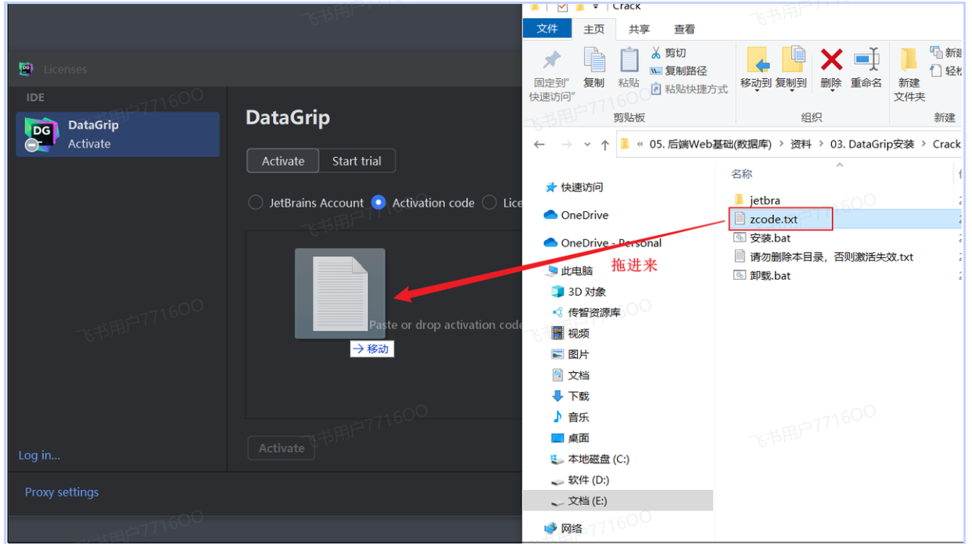This screenshot has width=972, height=544.
Task: Select the 卸载.bat file
Action: [762, 275]
